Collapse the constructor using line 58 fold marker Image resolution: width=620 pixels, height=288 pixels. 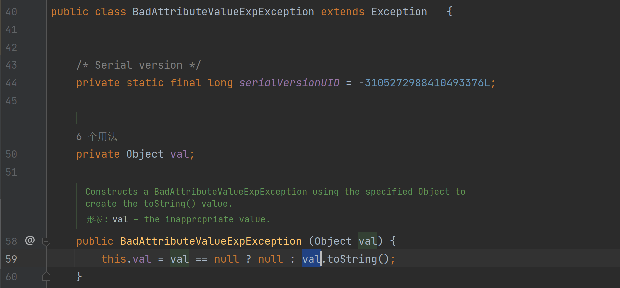pyautogui.click(x=46, y=242)
